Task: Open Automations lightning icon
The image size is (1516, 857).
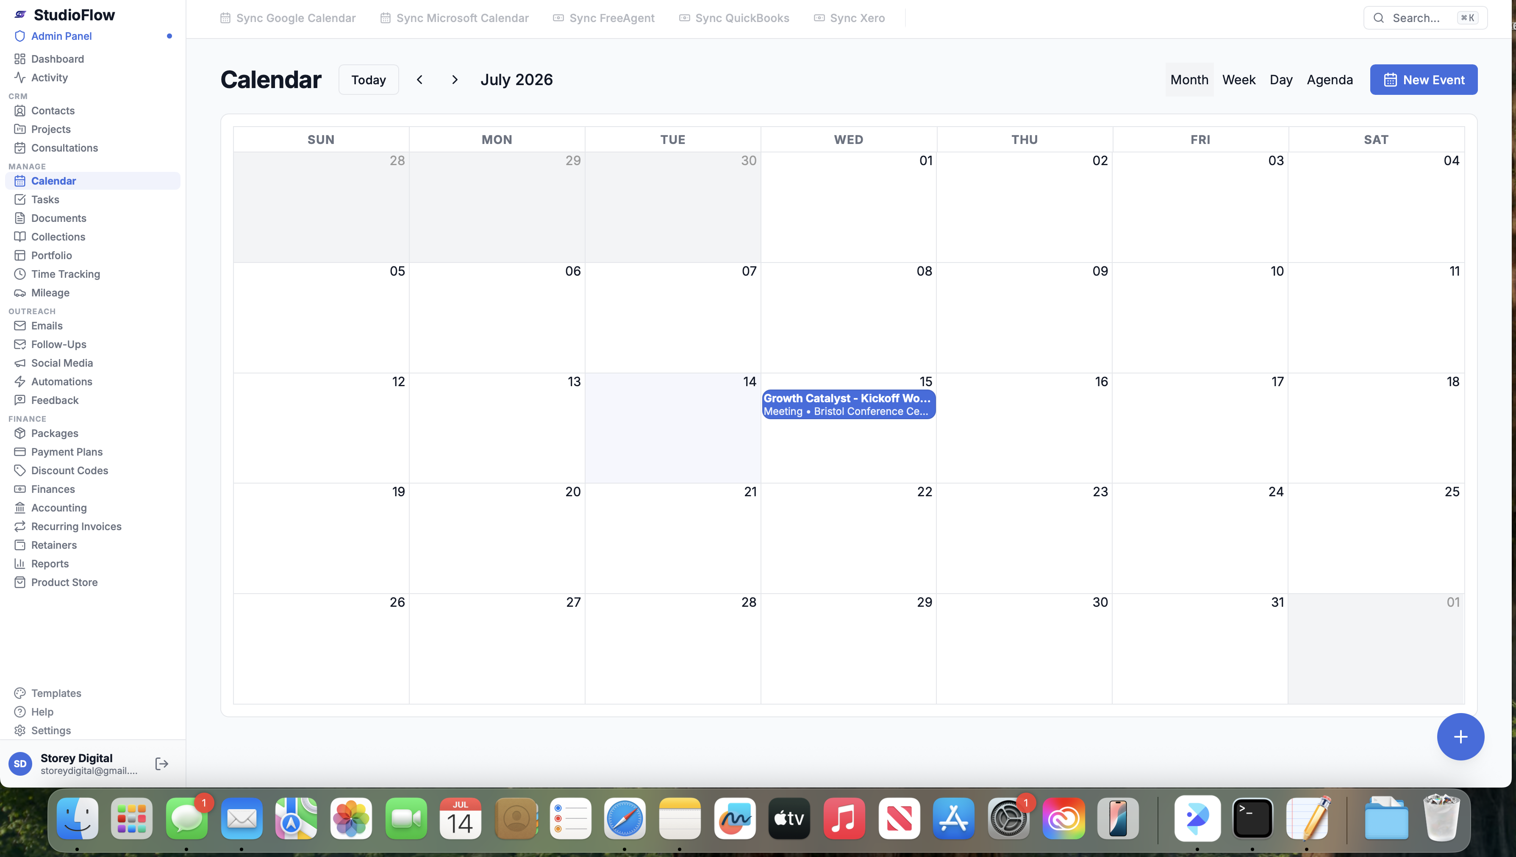Action: point(20,382)
